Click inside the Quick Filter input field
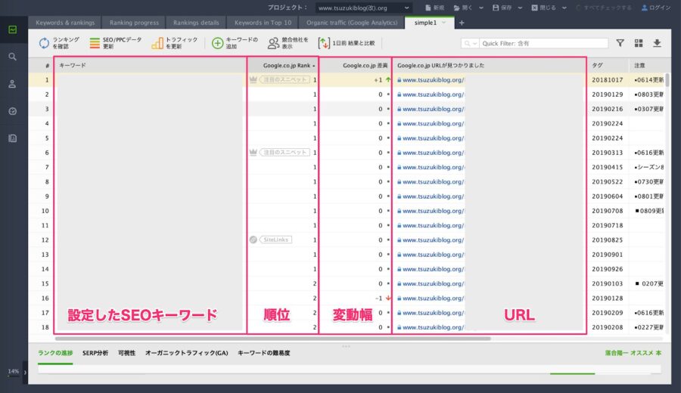 tap(544, 43)
